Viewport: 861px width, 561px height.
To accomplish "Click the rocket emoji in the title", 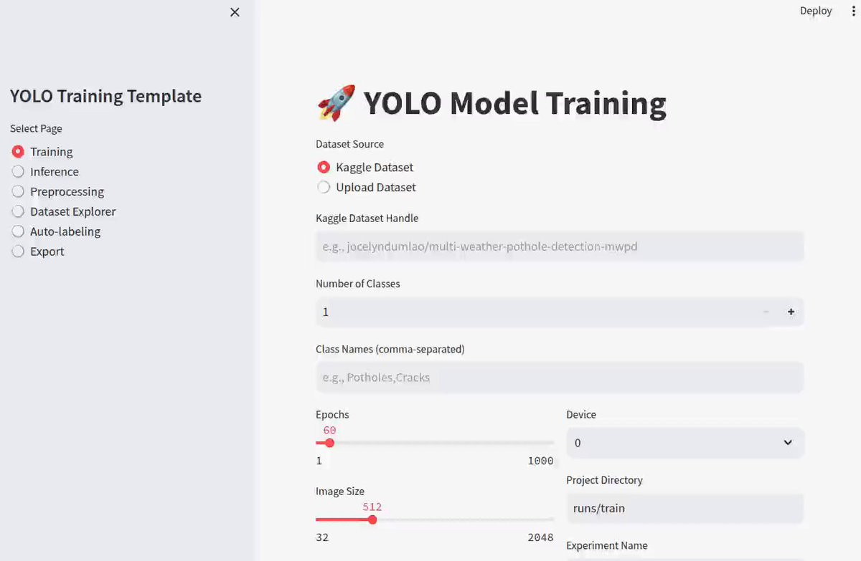I will pos(336,102).
